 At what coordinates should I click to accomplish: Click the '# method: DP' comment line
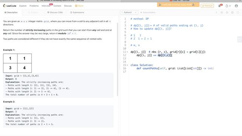click(x=140, y=19)
